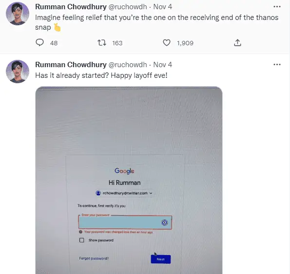The image size is (290, 274).
Task: Click the Google logo in the photo
Action: pyautogui.click(x=124, y=171)
